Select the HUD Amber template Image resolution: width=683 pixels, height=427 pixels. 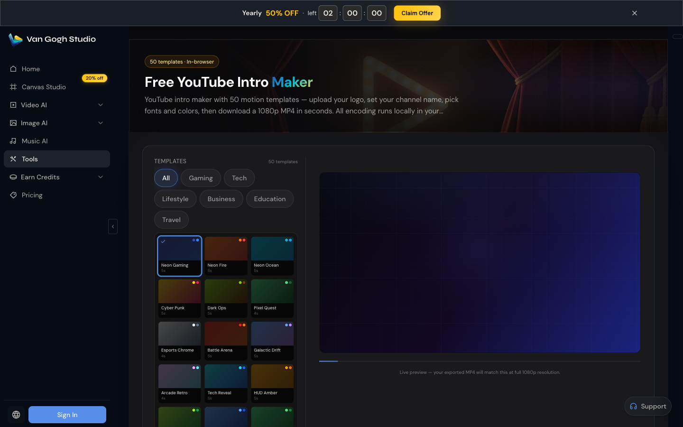(272, 383)
